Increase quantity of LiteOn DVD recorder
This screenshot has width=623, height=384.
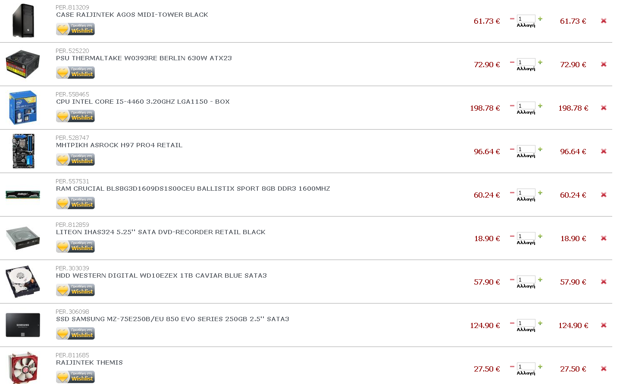tap(540, 236)
